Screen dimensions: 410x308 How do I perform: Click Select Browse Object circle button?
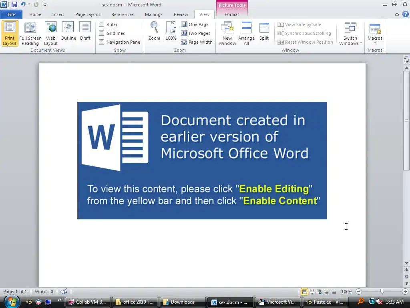click(x=406, y=276)
